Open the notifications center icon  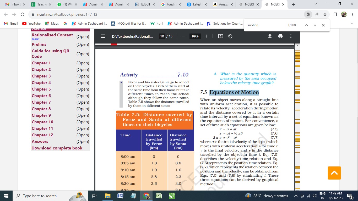click(x=350, y=196)
